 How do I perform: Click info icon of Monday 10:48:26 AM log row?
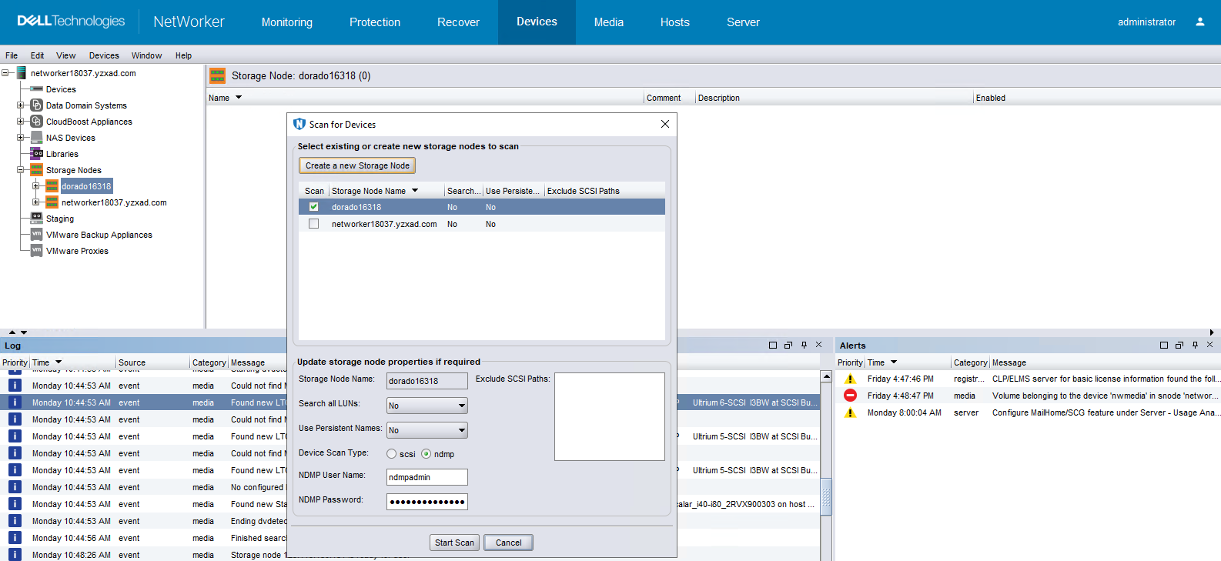(15, 555)
